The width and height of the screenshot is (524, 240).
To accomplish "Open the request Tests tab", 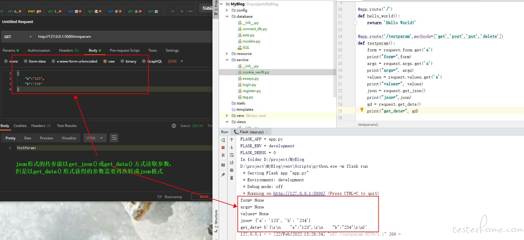I will coord(153,50).
